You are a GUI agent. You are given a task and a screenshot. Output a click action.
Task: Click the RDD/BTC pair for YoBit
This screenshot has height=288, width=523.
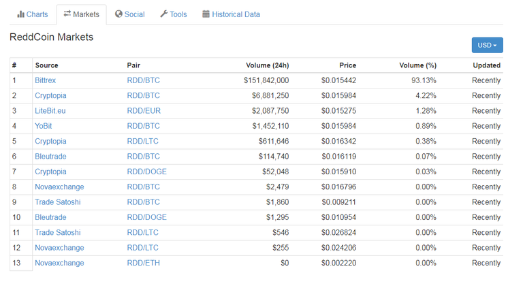(x=144, y=126)
